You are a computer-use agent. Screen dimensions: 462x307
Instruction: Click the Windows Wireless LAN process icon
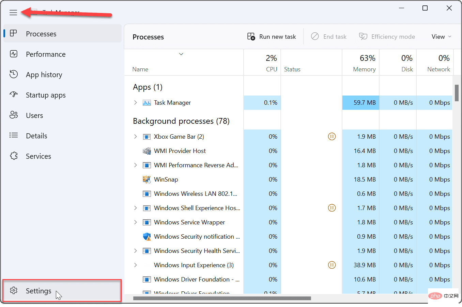point(147,194)
